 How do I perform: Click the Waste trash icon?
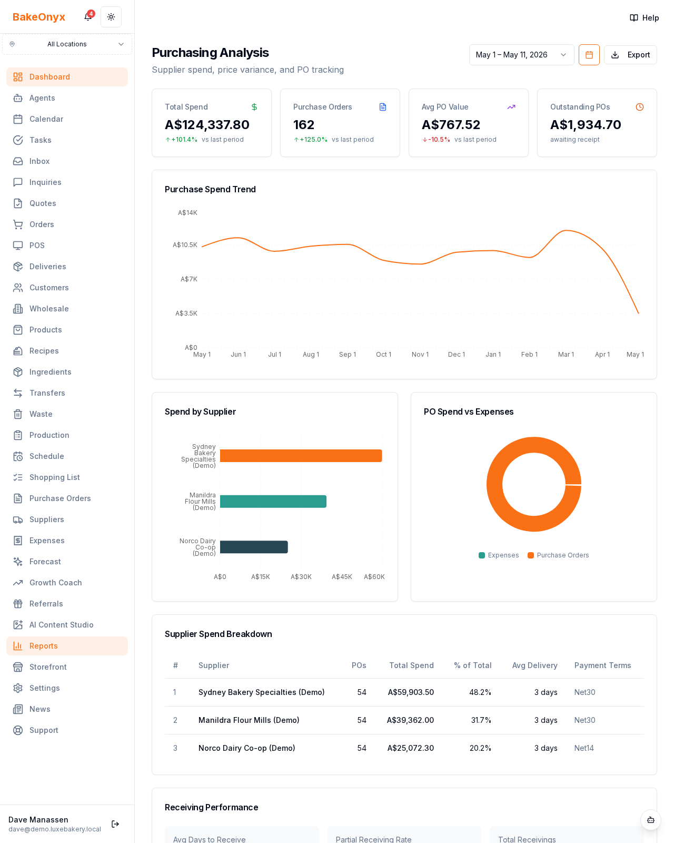[18, 414]
